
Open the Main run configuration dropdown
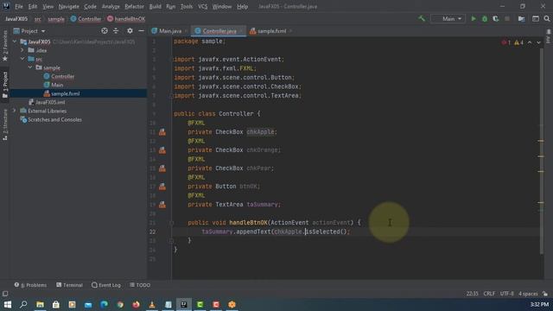coord(448,19)
